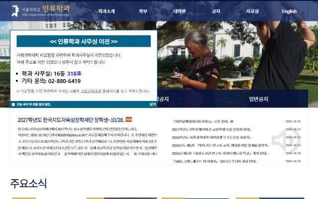Viewport: 318px width, 199px height.
Task: Open the 대학원 menu
Action: [179, 11]
